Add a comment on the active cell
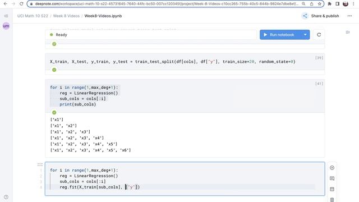This screenshot has width=359, height=202. point(332,178)
